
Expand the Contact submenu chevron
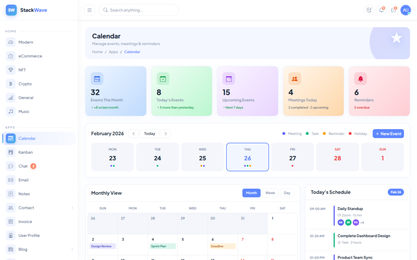(x=72, y=208)
